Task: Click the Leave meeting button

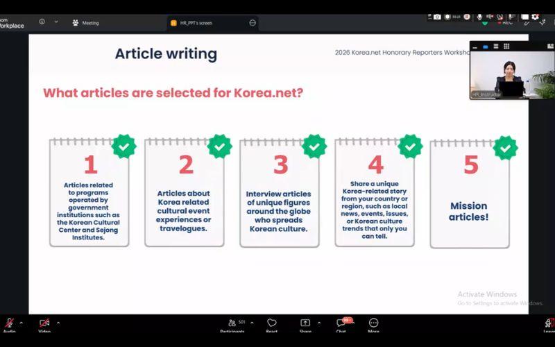Action: 549,323
